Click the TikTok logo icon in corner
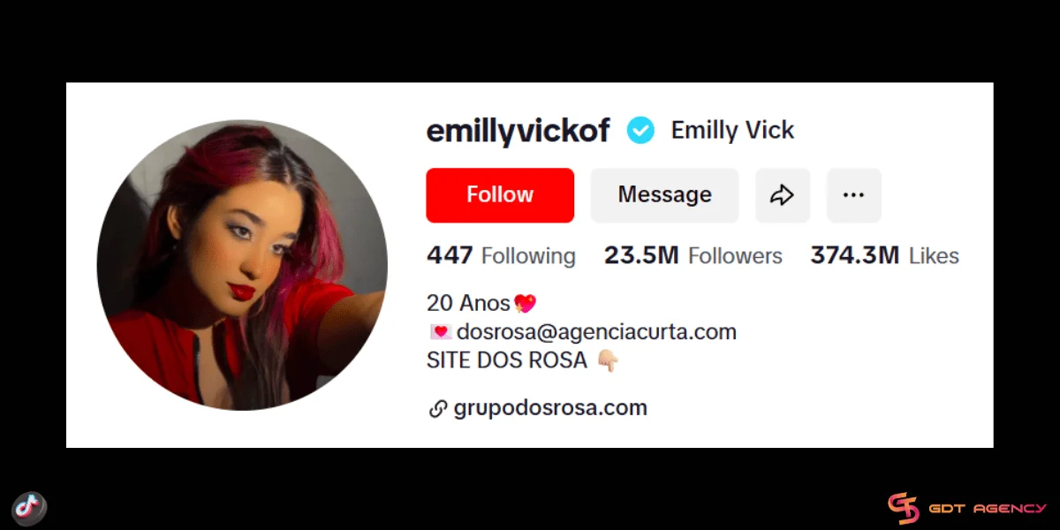1060x530 pixels. coord(30,508)
